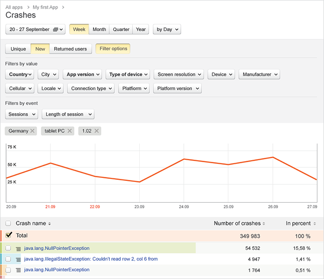The image size is (324, 279).
Task: Check the IllegalStateException row checkbox
Action: (8, 259)
